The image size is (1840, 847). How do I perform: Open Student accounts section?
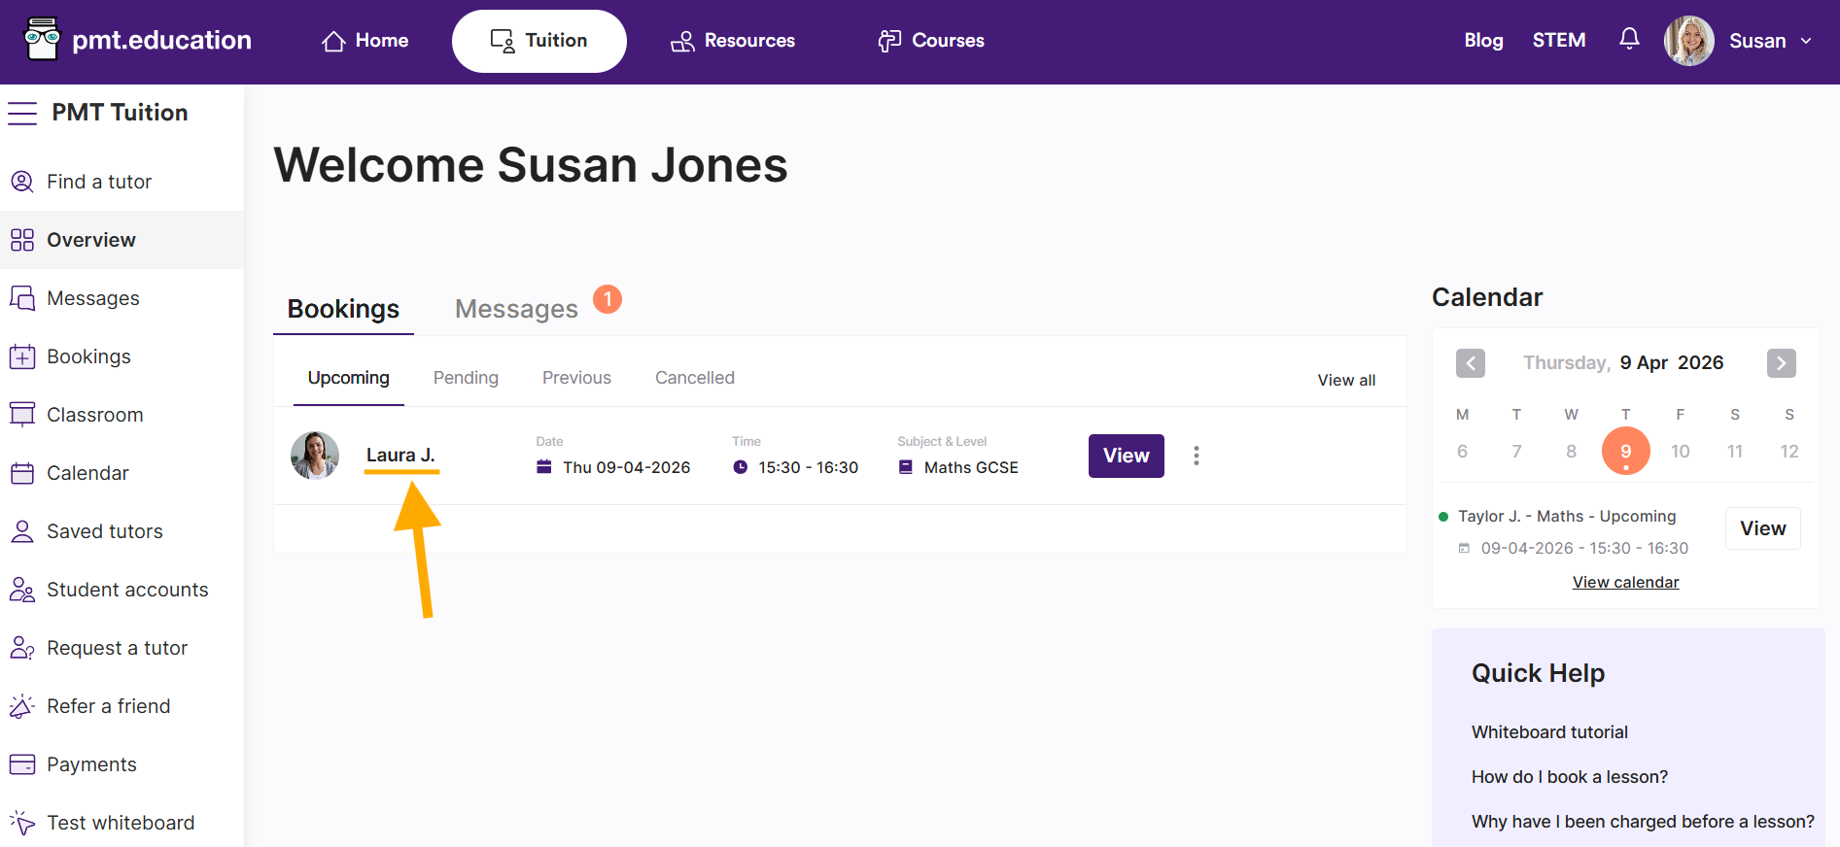coord(126,590)
